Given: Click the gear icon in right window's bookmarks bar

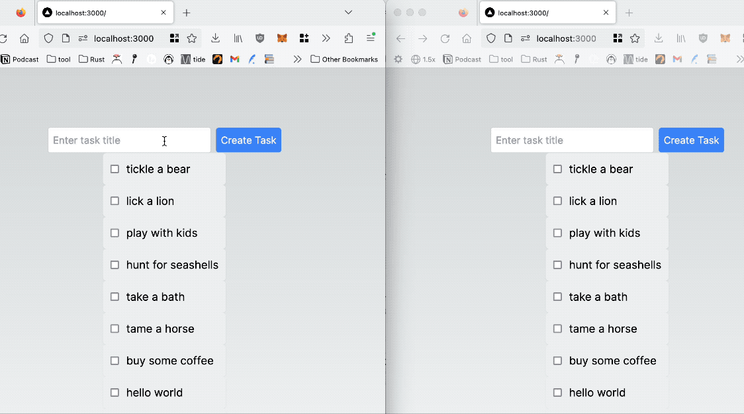Looking at the screenshot, I should click(x=398, y=60).
